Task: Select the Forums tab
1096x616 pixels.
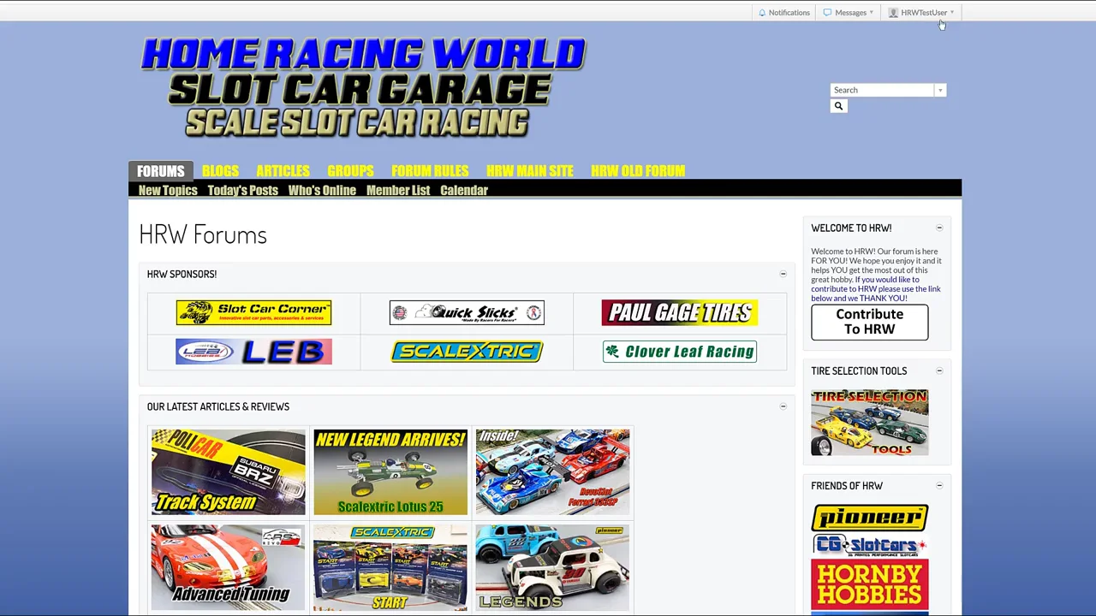Action: coord(160,171)
